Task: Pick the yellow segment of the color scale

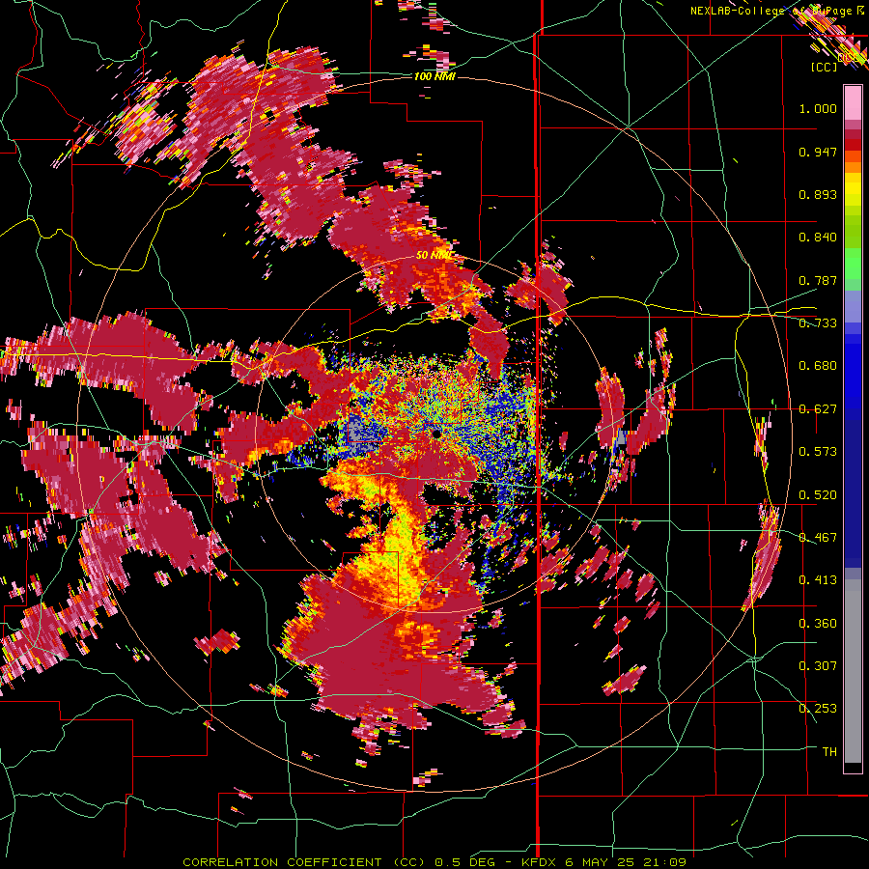Action: [853, 189]
